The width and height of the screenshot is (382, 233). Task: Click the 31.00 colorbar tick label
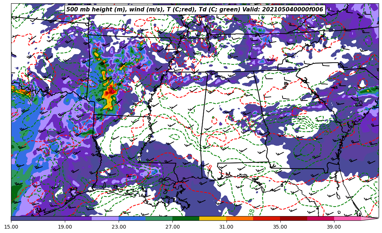226,227
